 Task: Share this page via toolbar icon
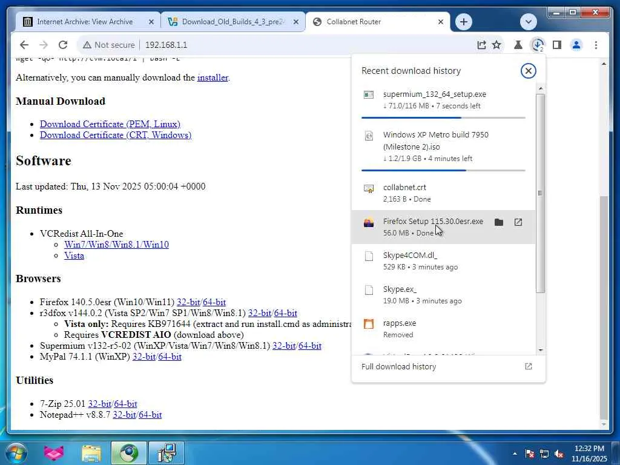pyautogui.click(x=481, y=45)
